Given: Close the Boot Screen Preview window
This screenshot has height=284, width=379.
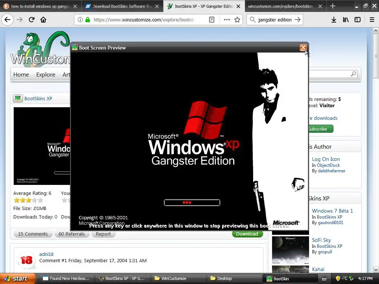Looking at the screenshot, I should click(x=303, y=48).
